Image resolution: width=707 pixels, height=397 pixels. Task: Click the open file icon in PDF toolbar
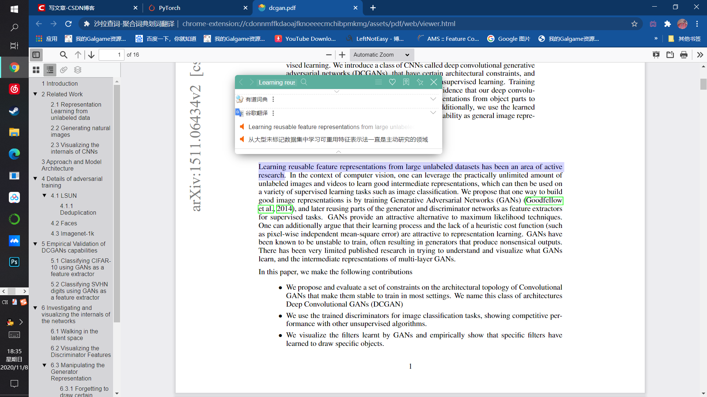click(x=670, y=55)
